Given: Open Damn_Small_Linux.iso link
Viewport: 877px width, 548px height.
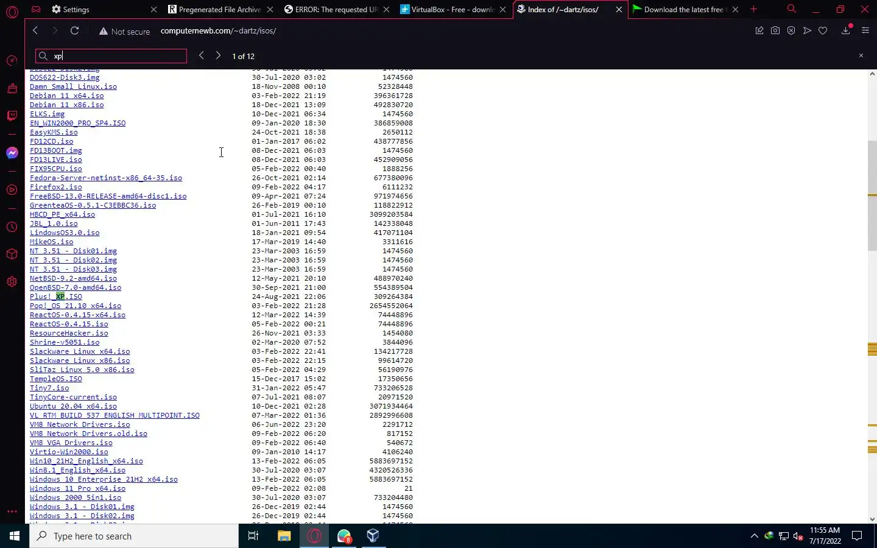Looking at the screenshot, I should point(73,86).
